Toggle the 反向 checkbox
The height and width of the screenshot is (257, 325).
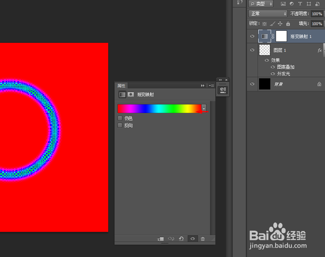click(120, 125)
